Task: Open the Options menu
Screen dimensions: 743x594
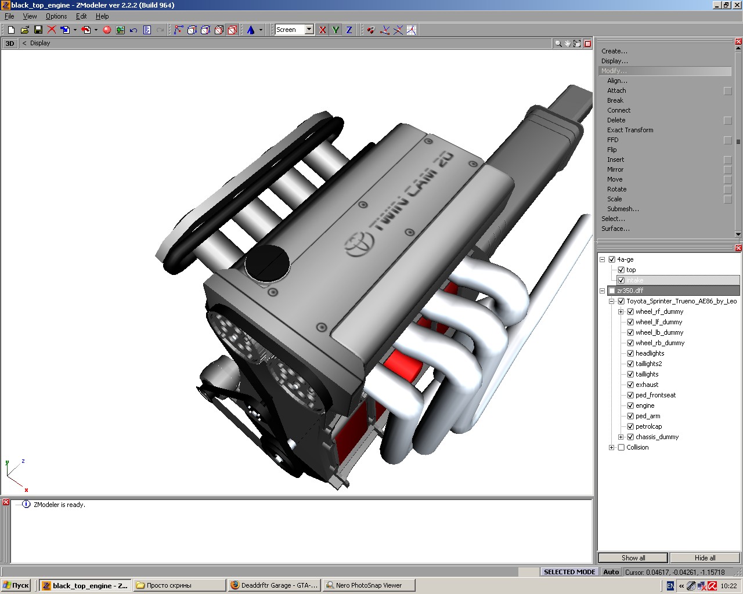Action: coord(56,16)
